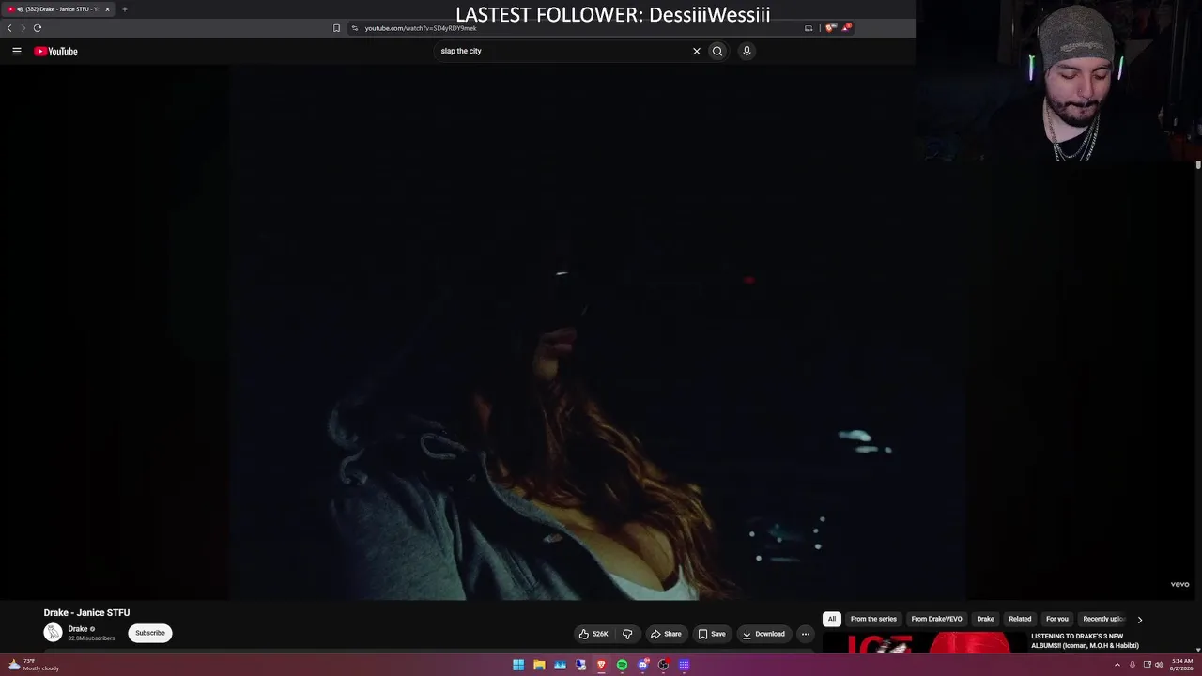Image resolution: width=1202 pixels, height=676 pixels.
Task: Switch to Brave browser in taskbar
Action: 601,665
